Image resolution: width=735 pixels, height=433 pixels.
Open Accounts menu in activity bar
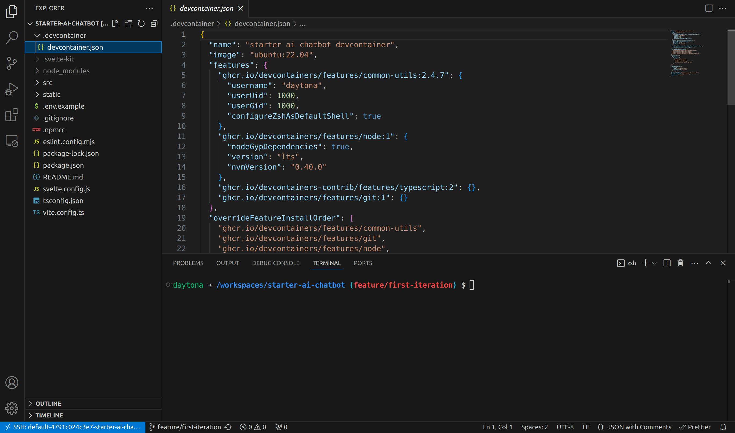tap(12, 383)
